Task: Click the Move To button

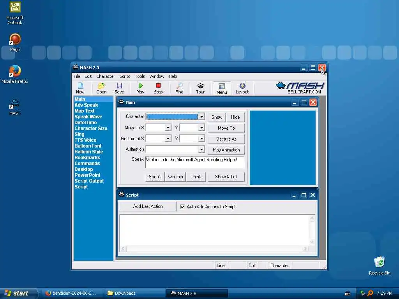Action: click(x=226, y=128)
